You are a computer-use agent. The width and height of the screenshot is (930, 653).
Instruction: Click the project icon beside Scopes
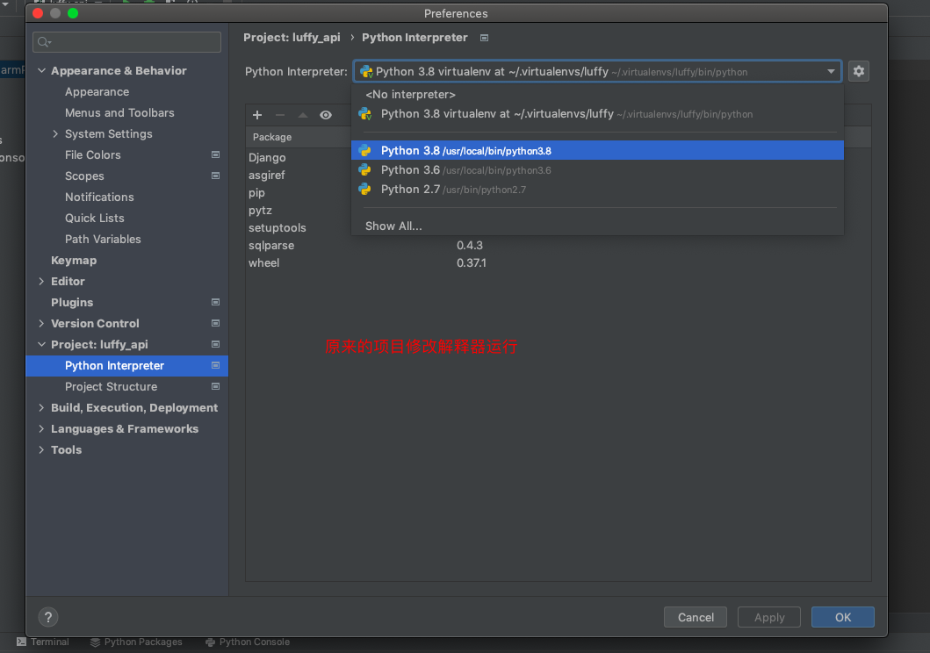[x=215, y=176]
